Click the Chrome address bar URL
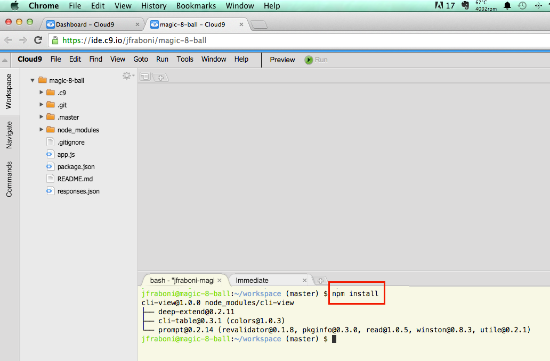The image size is (550, 361). point(134,40)
